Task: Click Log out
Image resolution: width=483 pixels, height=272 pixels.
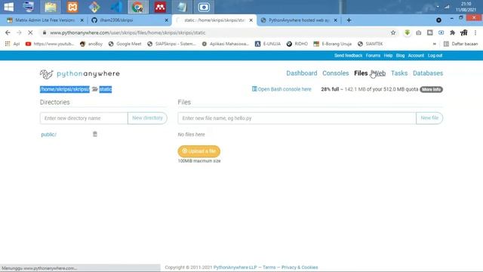Action: [x=435, y=55]
